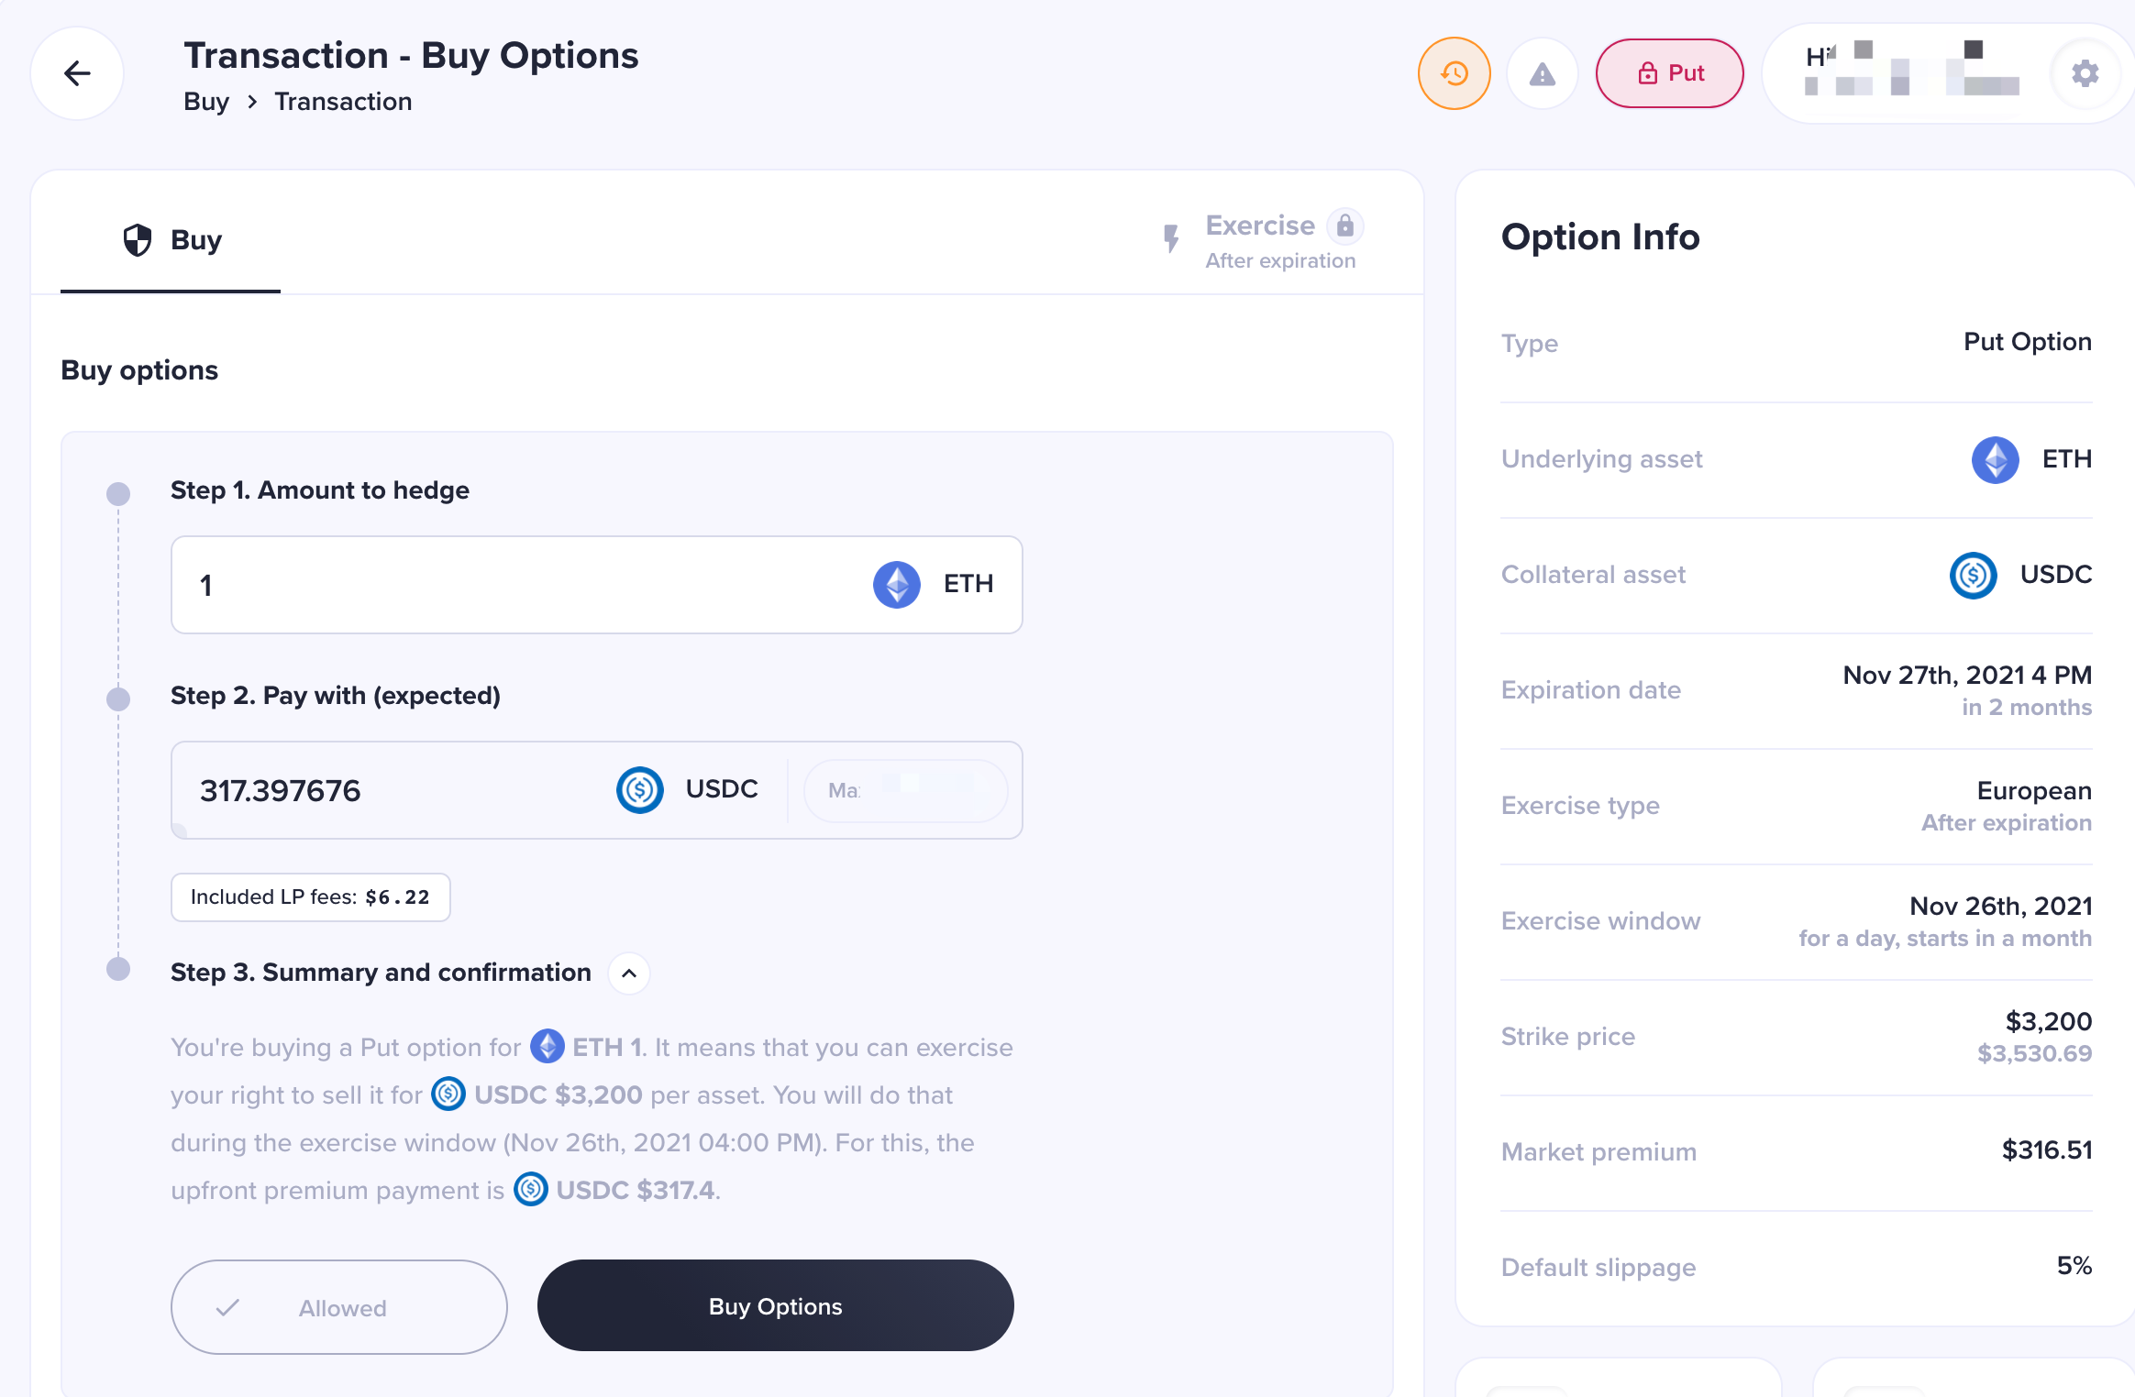This screenshot has width=2135, height=1397.
Task: Click the Allowed approval check button
Action: point(339,1307)
